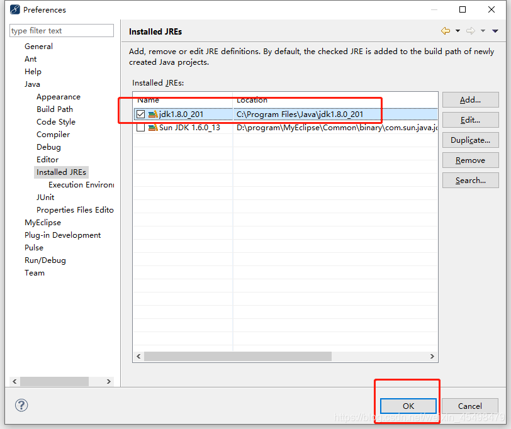Image resolution: width=511 pixels, height=429 pixels.
Task: Select Installed JREs tree item
Action: pyautogui.click(x=61, y=172)
